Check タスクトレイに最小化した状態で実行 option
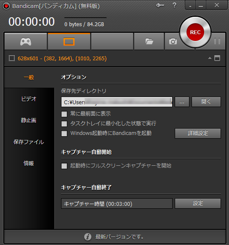 coord(64,124)
